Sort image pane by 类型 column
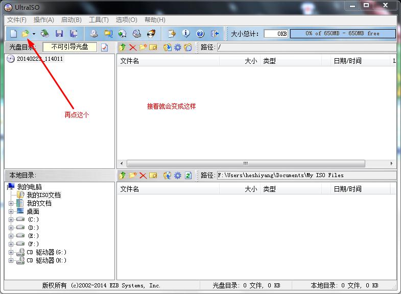 click(x=291, y=61)
